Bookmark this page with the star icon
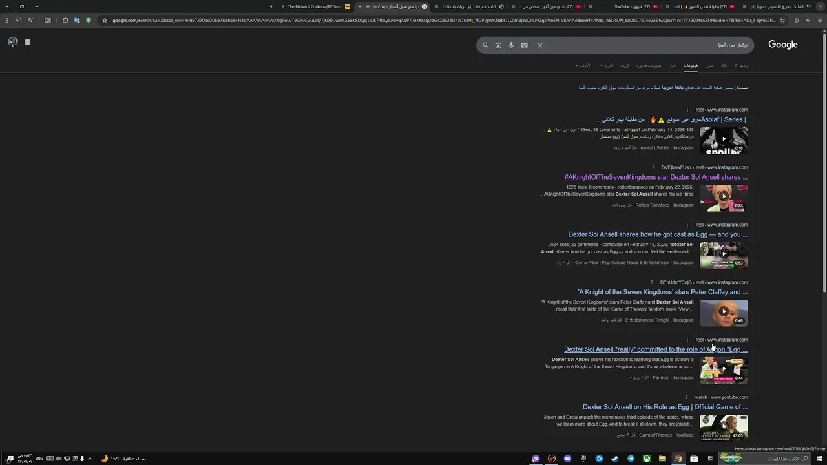827x465 pixels. click(x=104, y=20)
